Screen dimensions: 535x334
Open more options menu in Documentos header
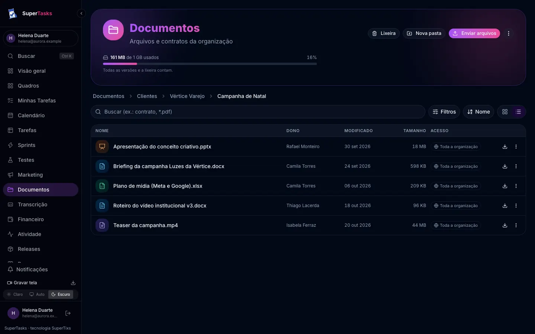pyautogui.click(x=509, y=33)
